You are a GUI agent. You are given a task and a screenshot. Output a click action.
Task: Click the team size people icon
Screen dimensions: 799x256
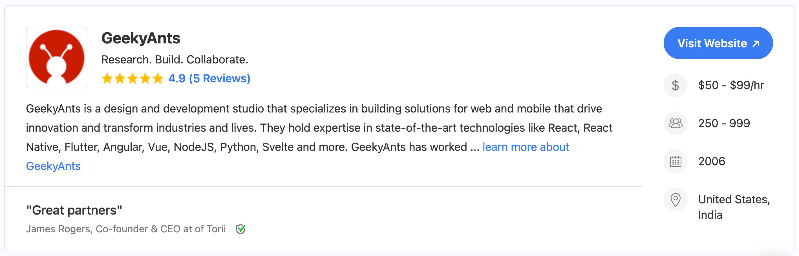675,123
